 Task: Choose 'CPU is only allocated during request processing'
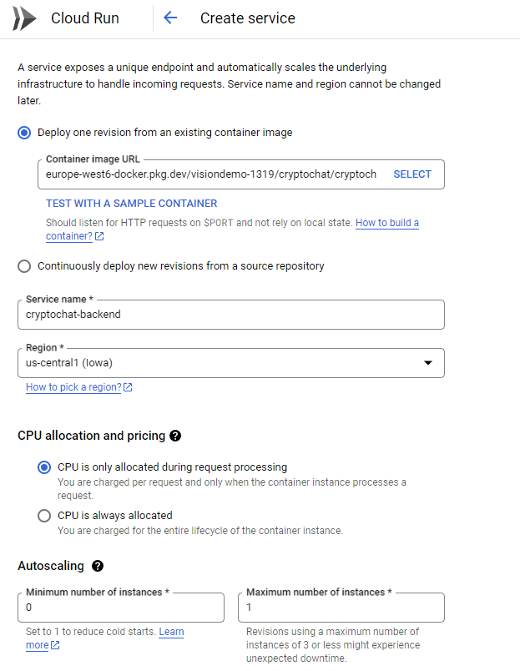[44, 467]
